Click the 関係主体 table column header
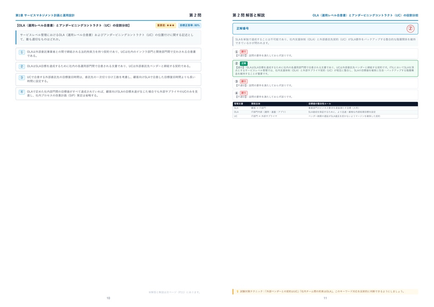Image resolution: width=434 pixels, height=307 pixels. (x=256, y=104)
